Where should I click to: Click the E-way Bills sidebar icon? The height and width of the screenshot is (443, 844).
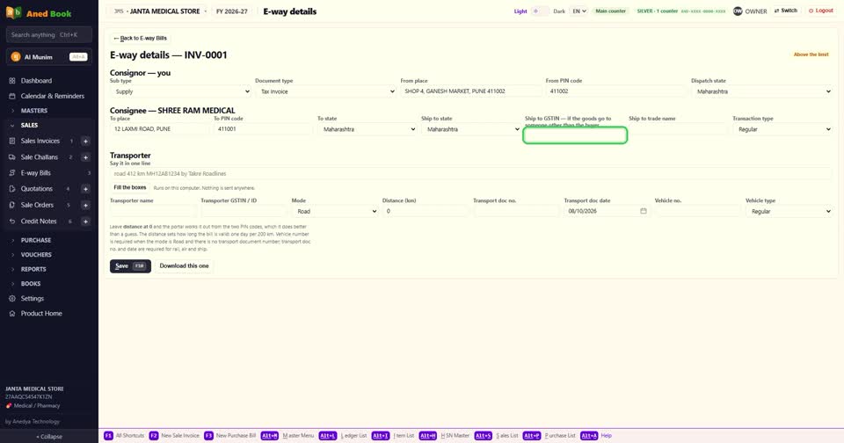(x=11, y=173)
